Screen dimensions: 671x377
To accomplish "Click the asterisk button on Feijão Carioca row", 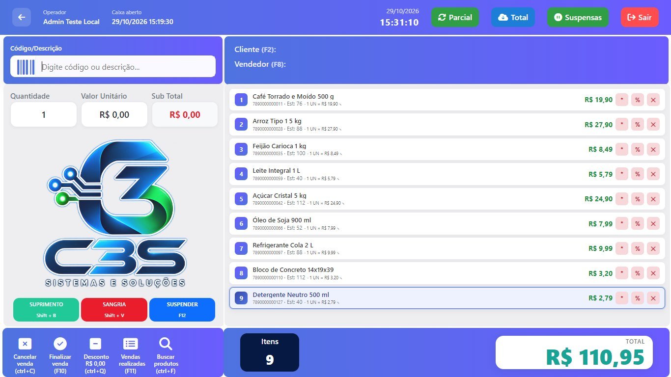I will click(622, 149).
